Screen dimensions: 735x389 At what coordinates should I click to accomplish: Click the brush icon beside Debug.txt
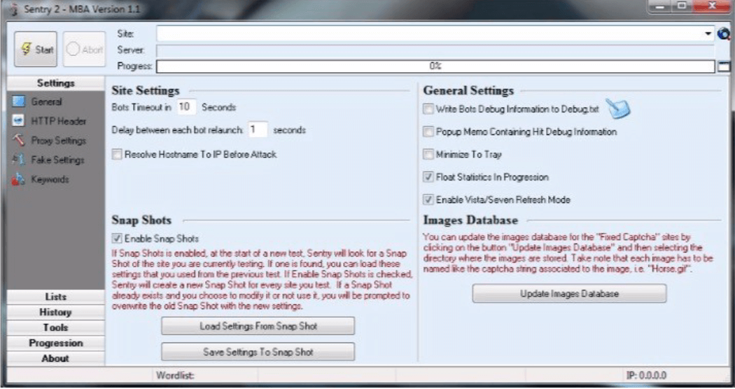tap(617, 108)
